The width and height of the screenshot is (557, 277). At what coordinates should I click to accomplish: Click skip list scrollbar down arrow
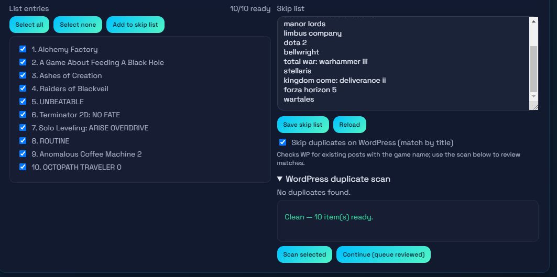tap(533, 96)
